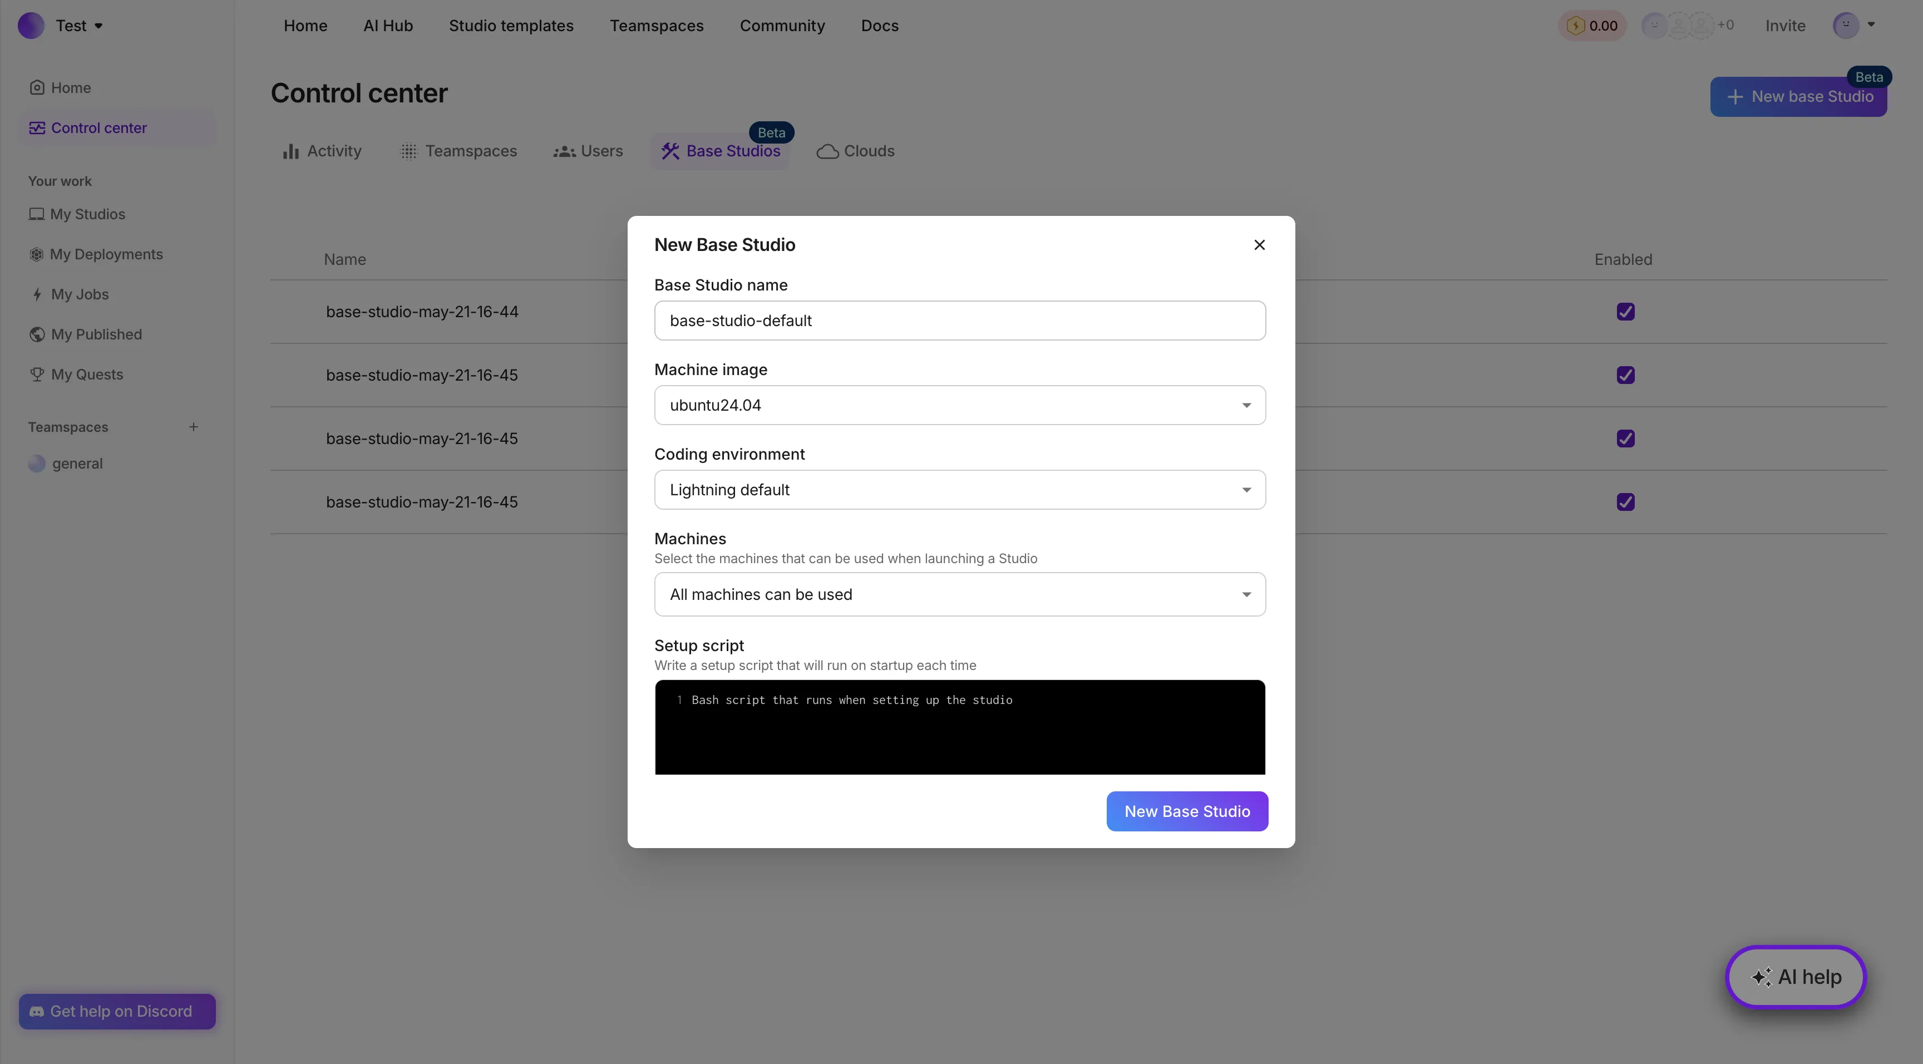Click the Get help on Discord icon

pyautogui.click(x=37, y=1011)
